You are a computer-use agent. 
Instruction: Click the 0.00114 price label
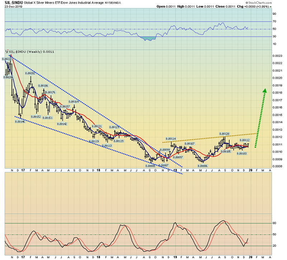[171, 139]
